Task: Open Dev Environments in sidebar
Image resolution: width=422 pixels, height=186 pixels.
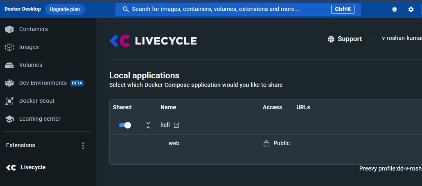Action: tap(43, 83)
